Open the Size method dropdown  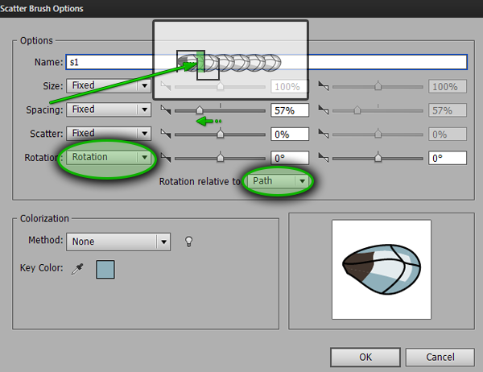click(x=109, y=85)
